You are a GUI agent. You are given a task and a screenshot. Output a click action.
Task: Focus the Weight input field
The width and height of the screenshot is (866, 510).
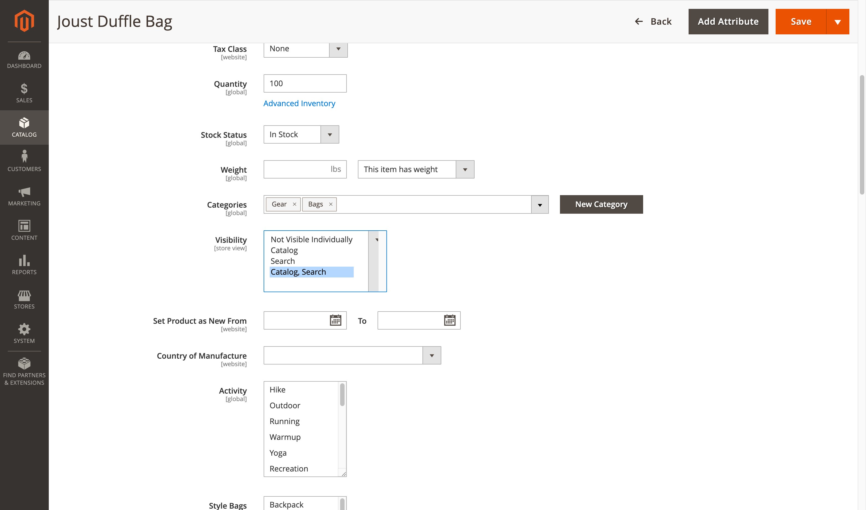pyautogui.click(x=305, y=169)
